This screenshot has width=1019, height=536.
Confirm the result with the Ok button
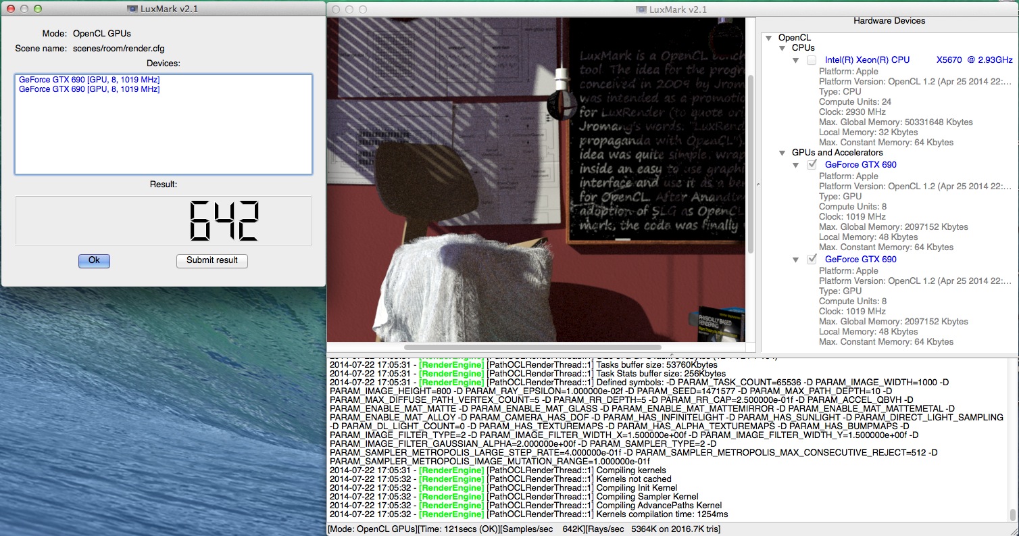(94, 260)
